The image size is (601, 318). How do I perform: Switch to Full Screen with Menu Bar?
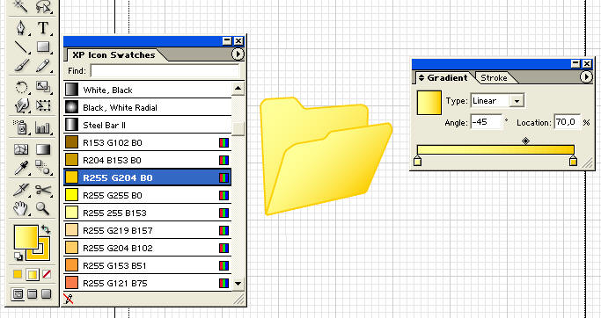[x=33, y=294]
